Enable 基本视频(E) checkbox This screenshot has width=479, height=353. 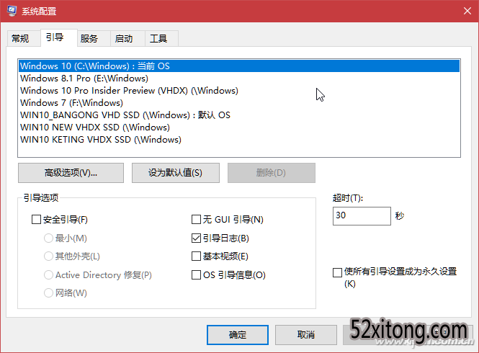point(196,256)
